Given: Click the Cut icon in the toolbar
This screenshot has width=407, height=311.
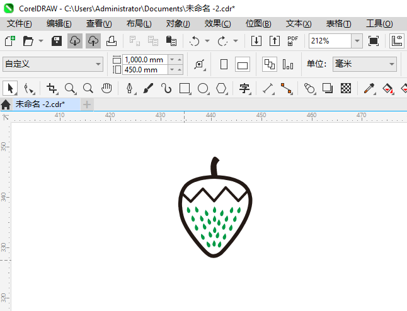Looking at the screenshot, I should coord(134,41).
